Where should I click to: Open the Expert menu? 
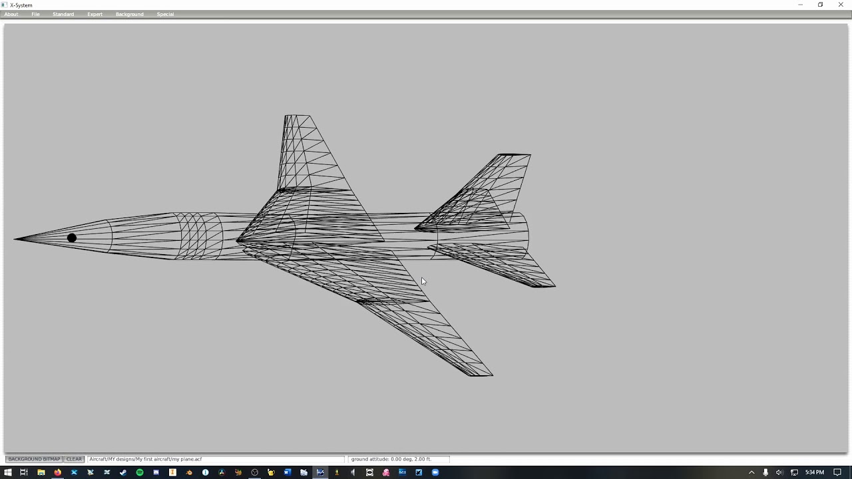coord(95,14)
